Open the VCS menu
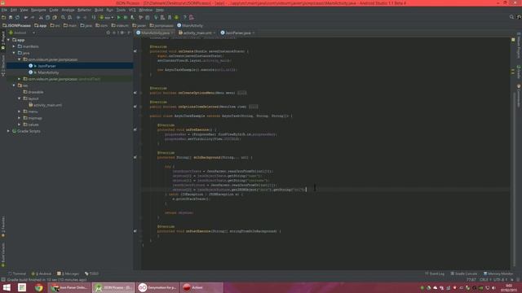The height and width of the screenshot is (293, 522). [132, 10]
